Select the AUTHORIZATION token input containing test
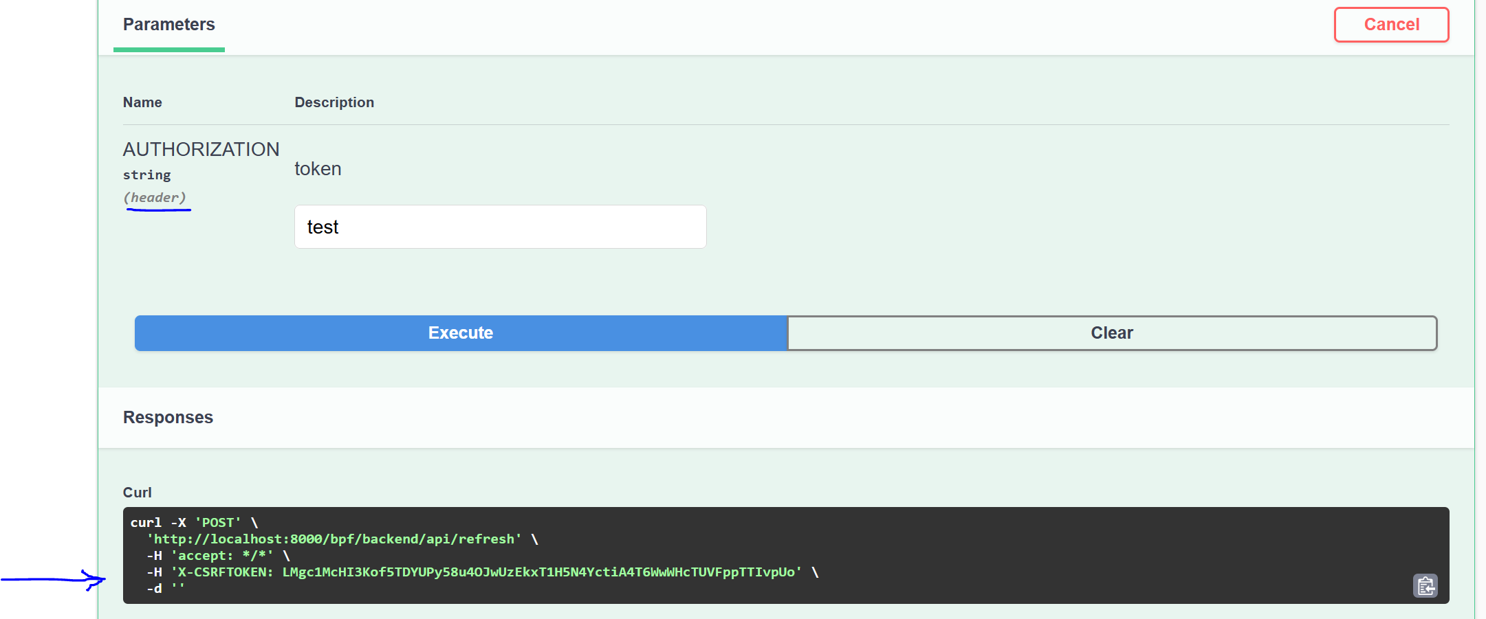The width and height of the screenshot is (1486, 619). (500, 227)
